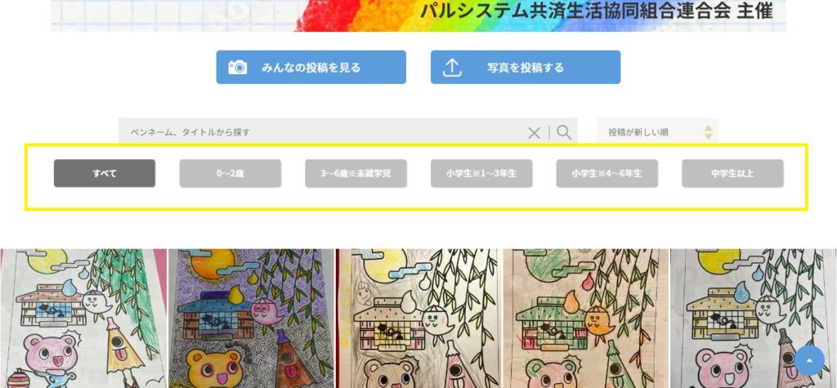
Task: Click the blue back-to-top arrow button
Action: 809,360
